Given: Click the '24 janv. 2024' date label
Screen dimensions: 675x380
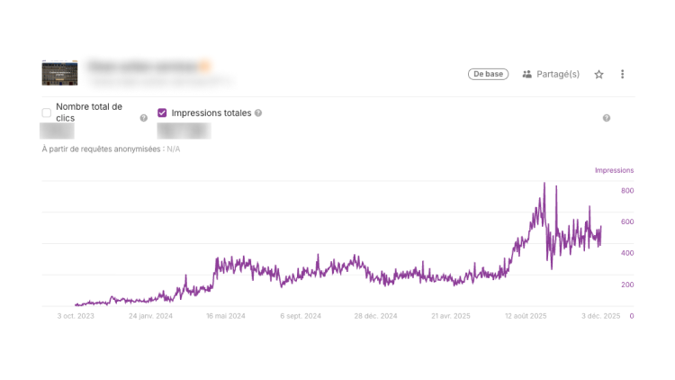Looking at the screenshot, I should point(150,316).
